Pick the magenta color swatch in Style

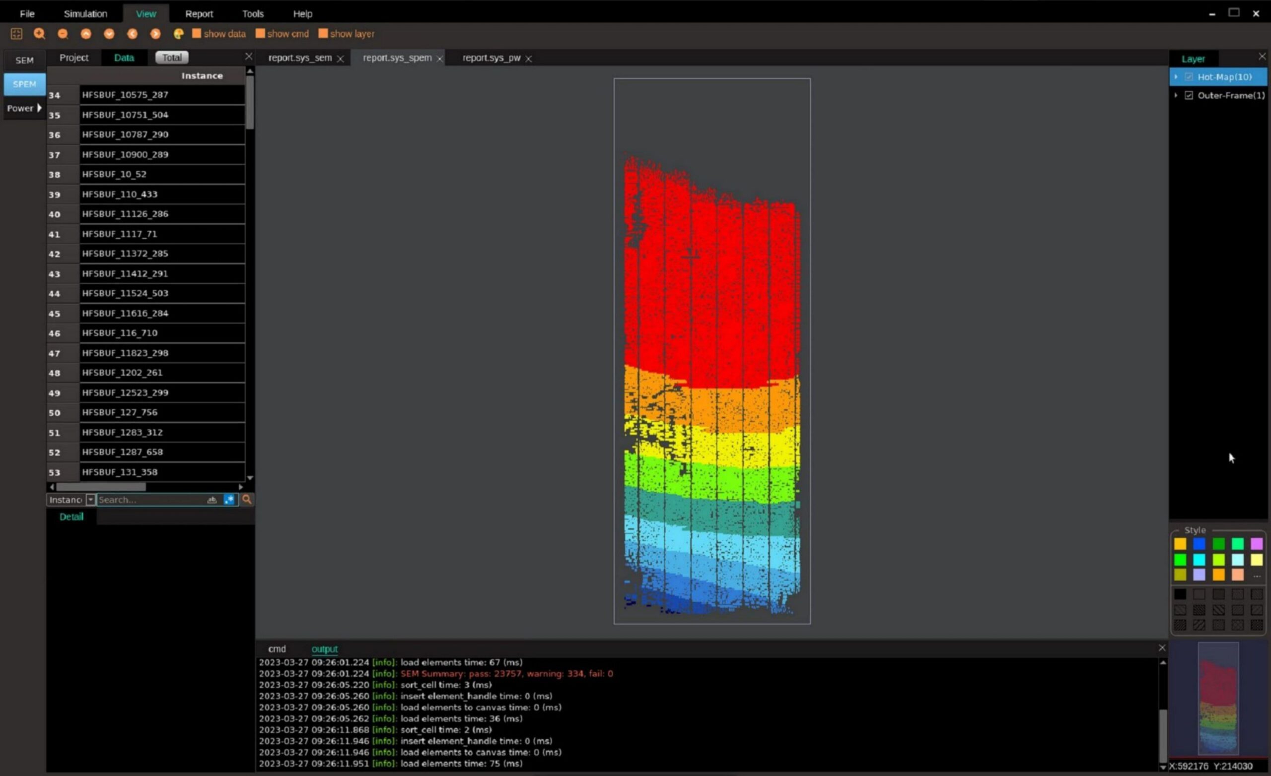(1257, 544)
